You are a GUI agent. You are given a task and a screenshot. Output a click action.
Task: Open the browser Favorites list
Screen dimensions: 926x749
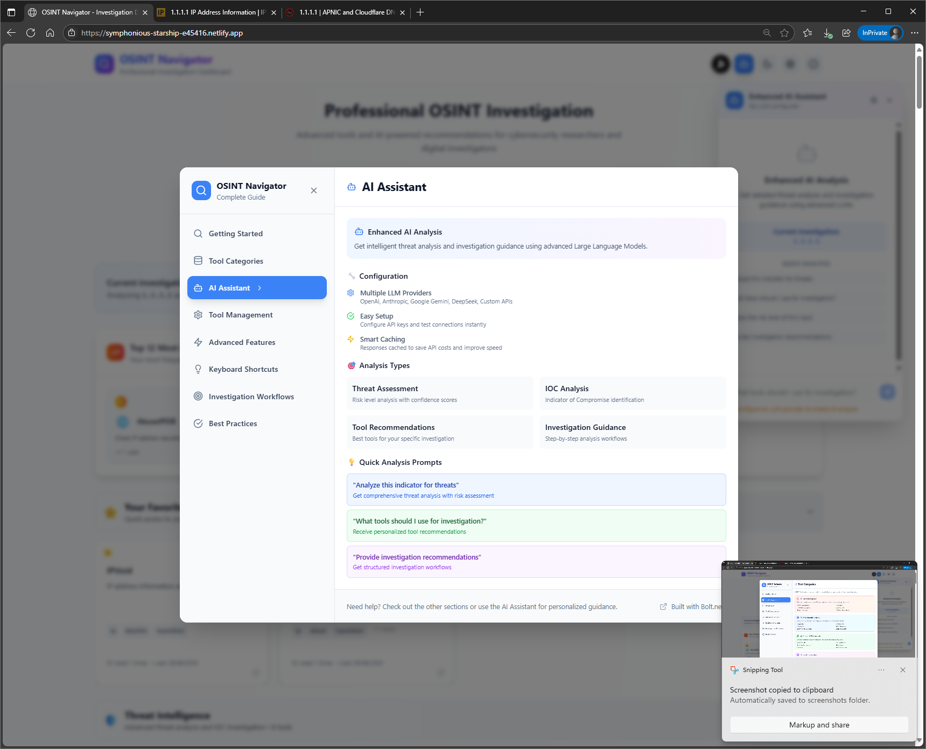point(808,33)
